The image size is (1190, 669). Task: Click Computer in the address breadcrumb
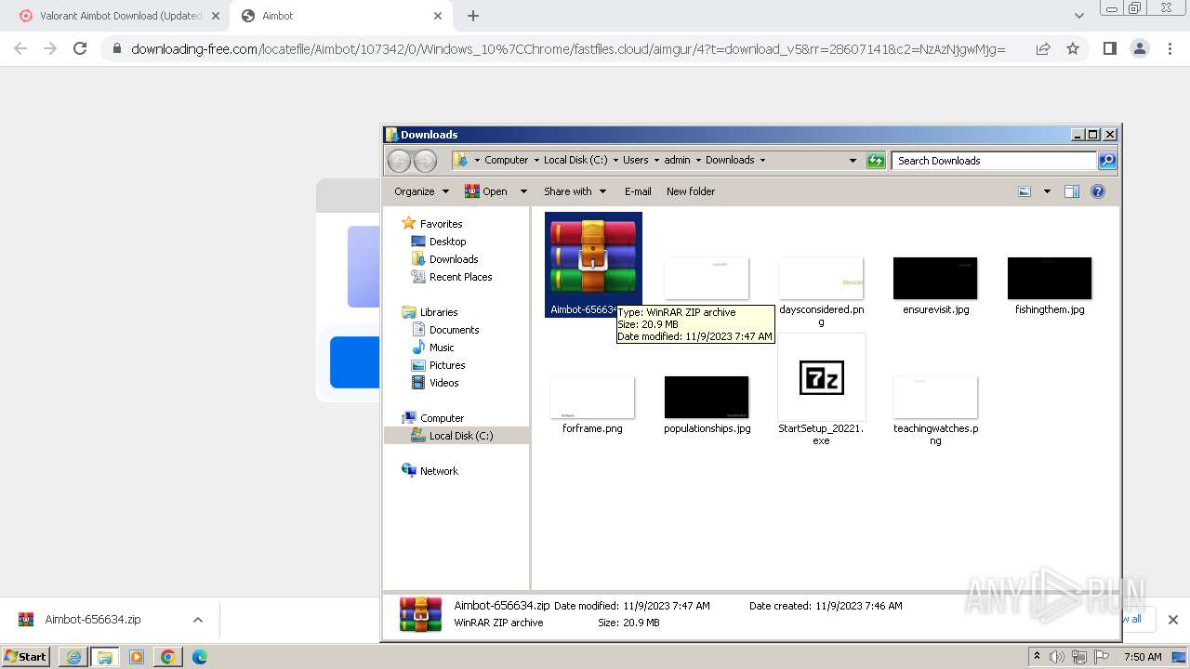506,160
